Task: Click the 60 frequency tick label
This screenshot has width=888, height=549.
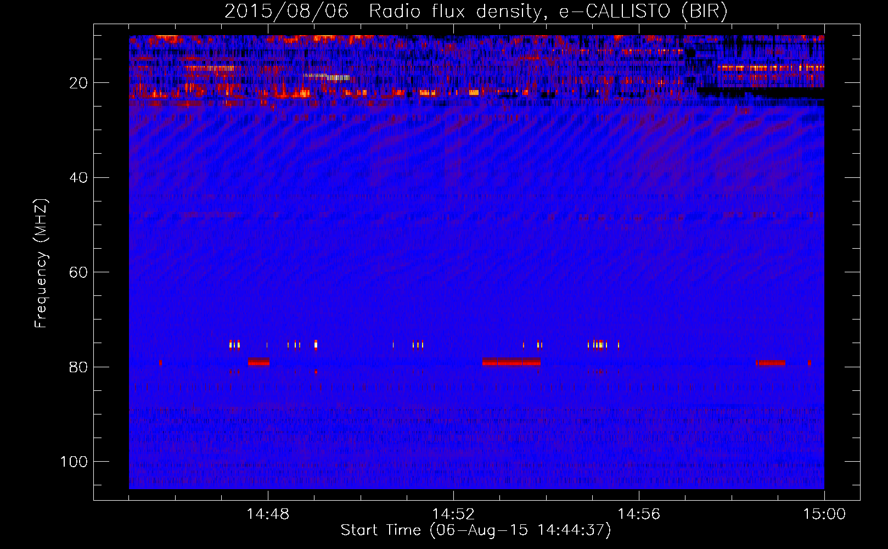Action: click(78, 272)
